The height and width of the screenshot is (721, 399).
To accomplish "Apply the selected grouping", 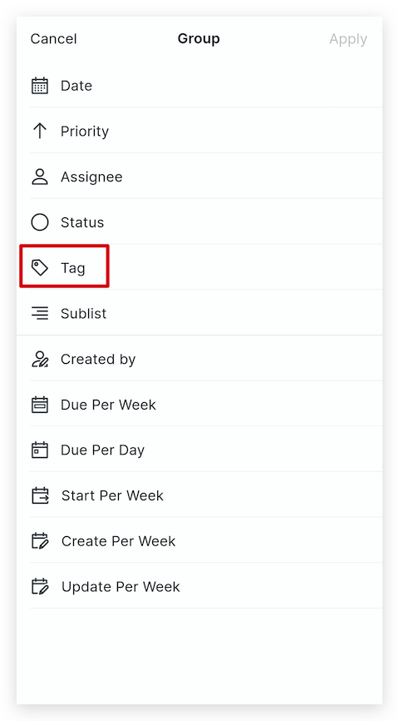I will pos(348,39).
